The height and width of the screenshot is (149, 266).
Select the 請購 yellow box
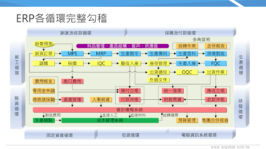[44, 63]
